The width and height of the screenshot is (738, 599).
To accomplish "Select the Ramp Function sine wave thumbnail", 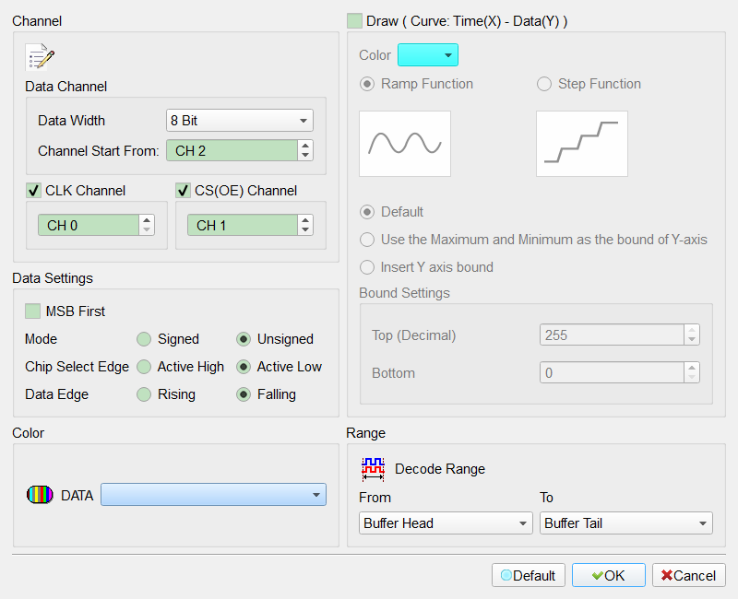I will (x=405, y=144).
